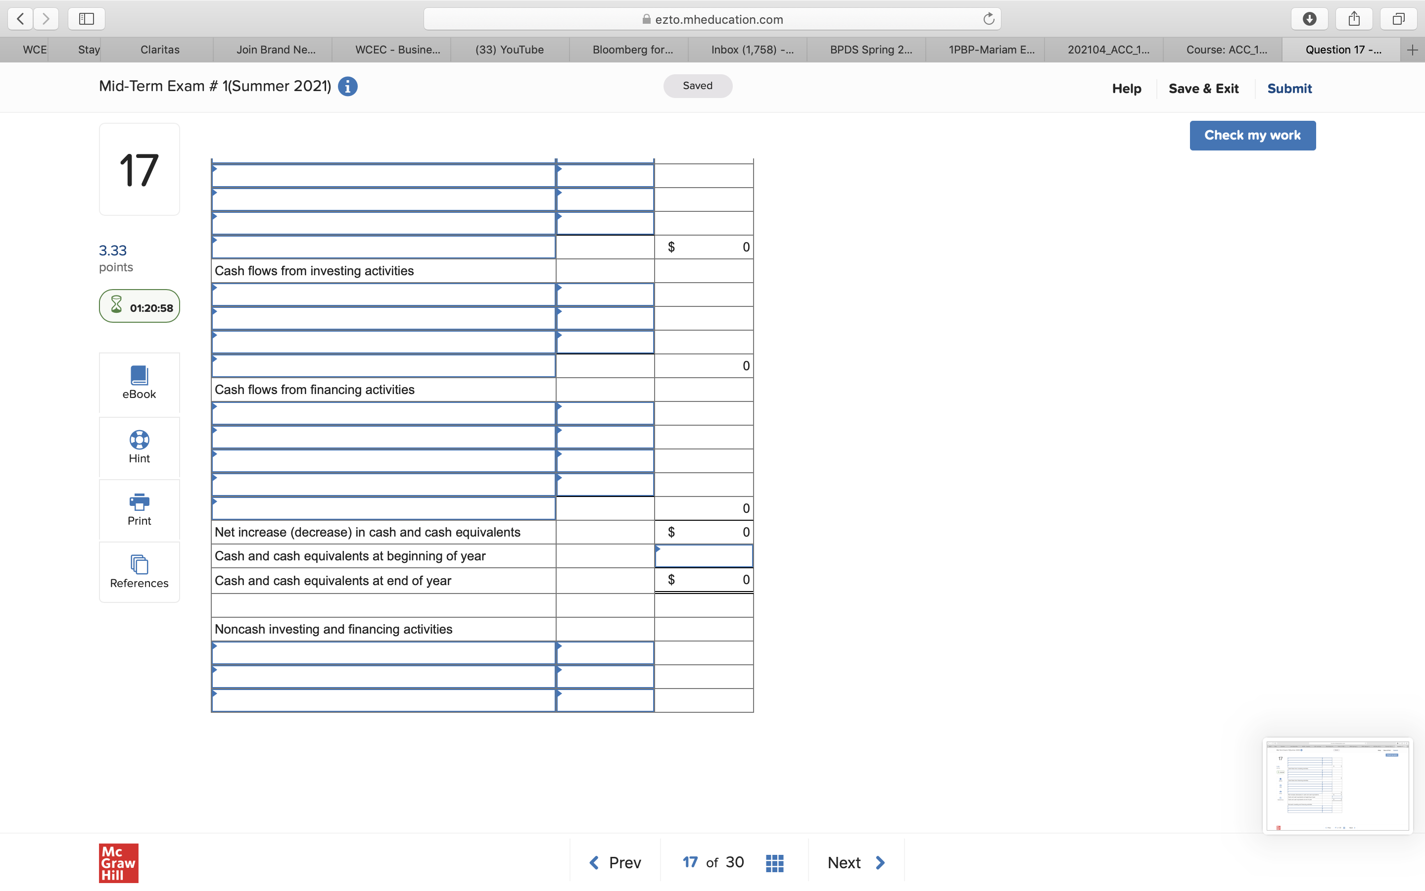
Task: Click the Submit link
Action: tap(1289, 89)
